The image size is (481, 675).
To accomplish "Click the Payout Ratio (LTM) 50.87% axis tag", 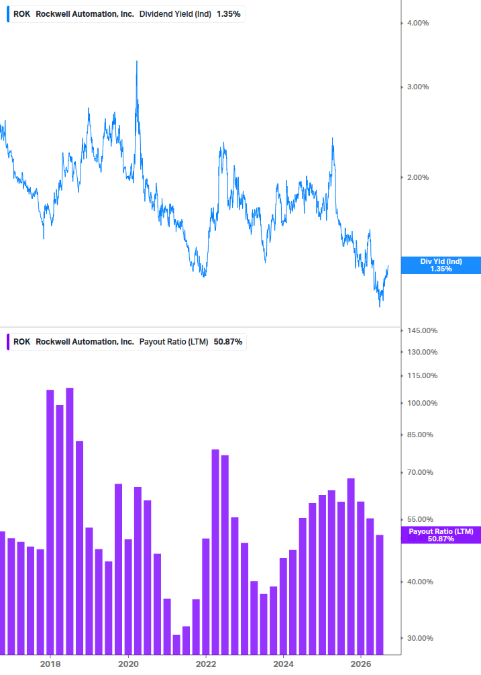I will pyautogui.click(x=441, y=535).
